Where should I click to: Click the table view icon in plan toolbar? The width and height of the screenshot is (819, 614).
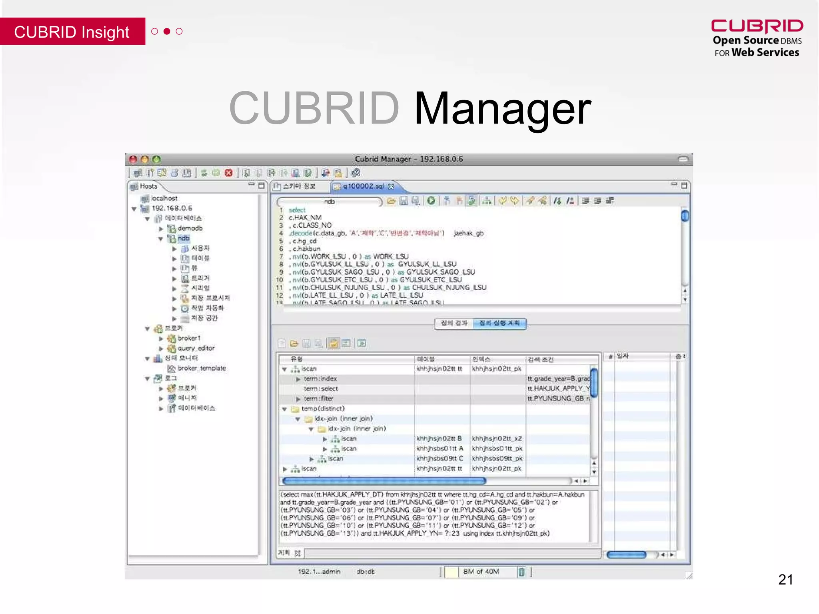[x=346, y=343]
